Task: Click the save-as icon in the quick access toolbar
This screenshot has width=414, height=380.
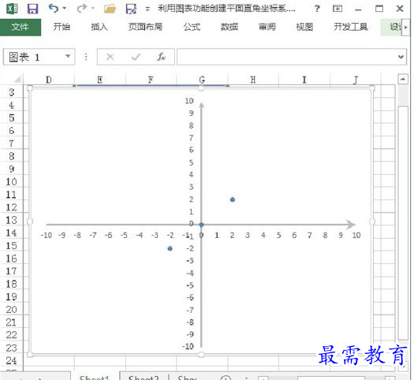Action: pos(131,9)
